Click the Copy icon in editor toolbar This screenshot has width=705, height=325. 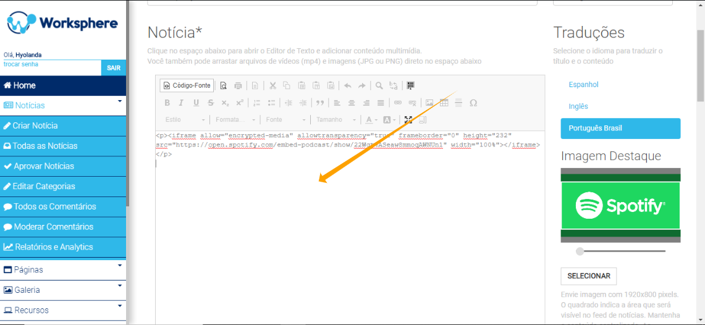pos(287,85)
